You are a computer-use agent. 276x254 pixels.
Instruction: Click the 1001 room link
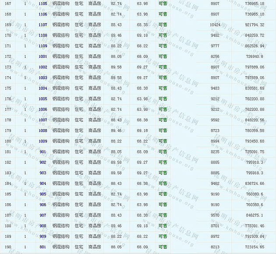42,56
